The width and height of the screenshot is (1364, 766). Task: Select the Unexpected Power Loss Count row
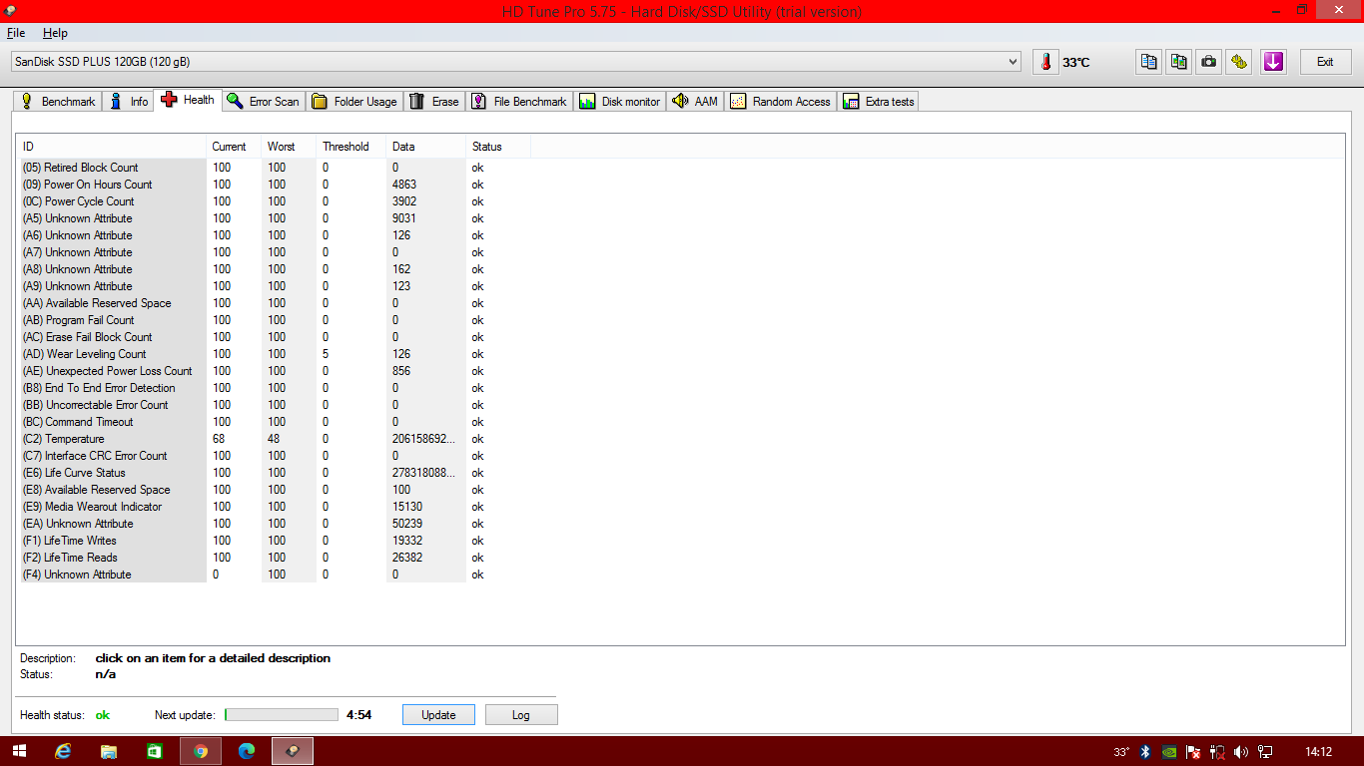[x=275, y=371]
